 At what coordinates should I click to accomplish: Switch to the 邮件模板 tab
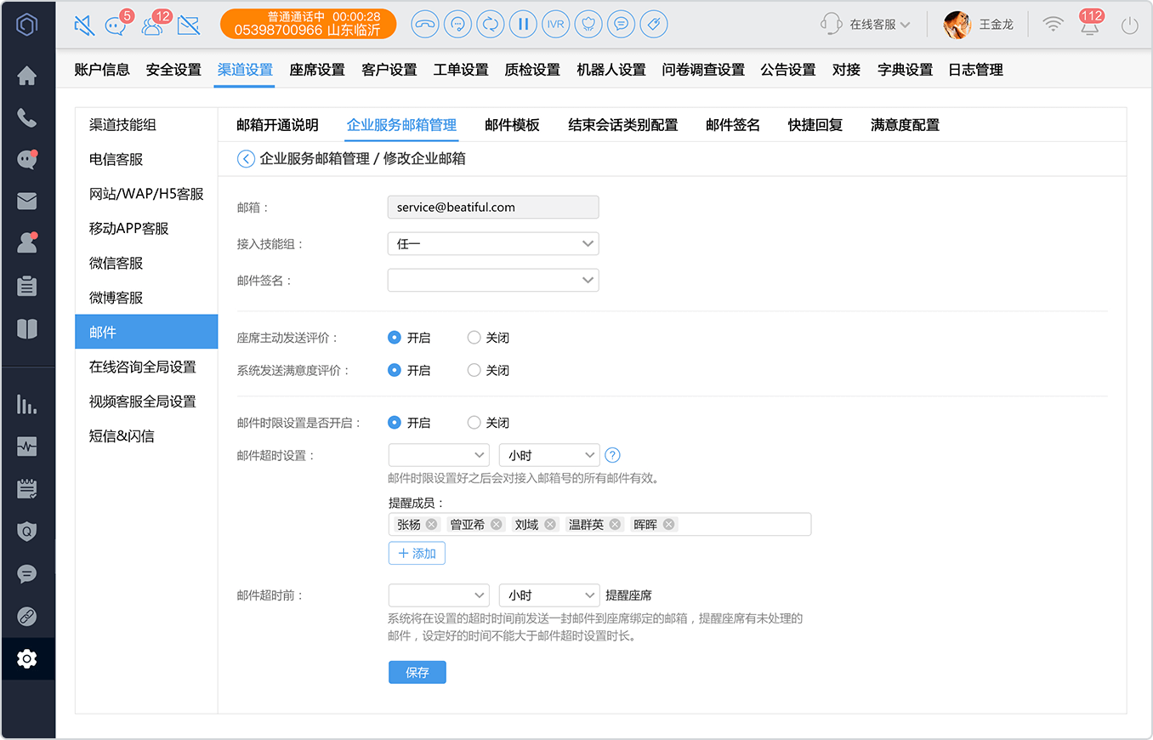tap(513, 125)
